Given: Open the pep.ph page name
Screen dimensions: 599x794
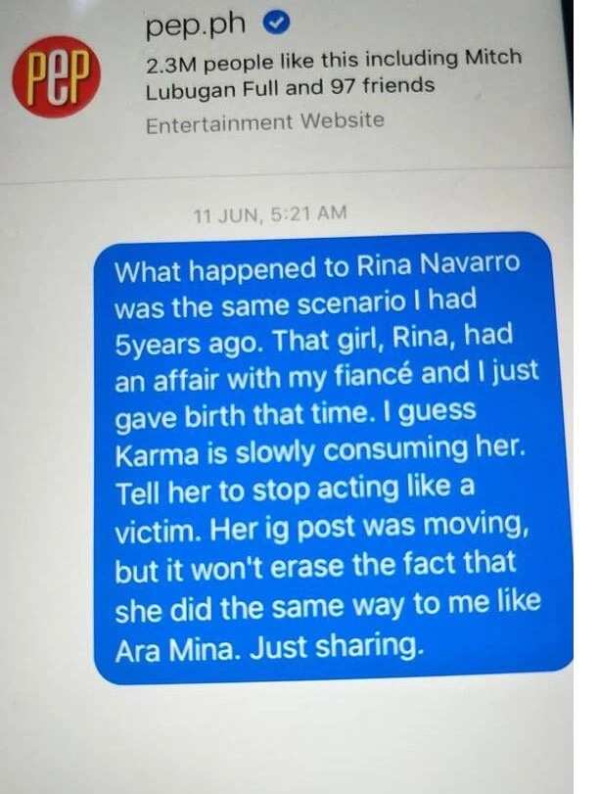Looking at the screenshot, I should tap(196, 25).
